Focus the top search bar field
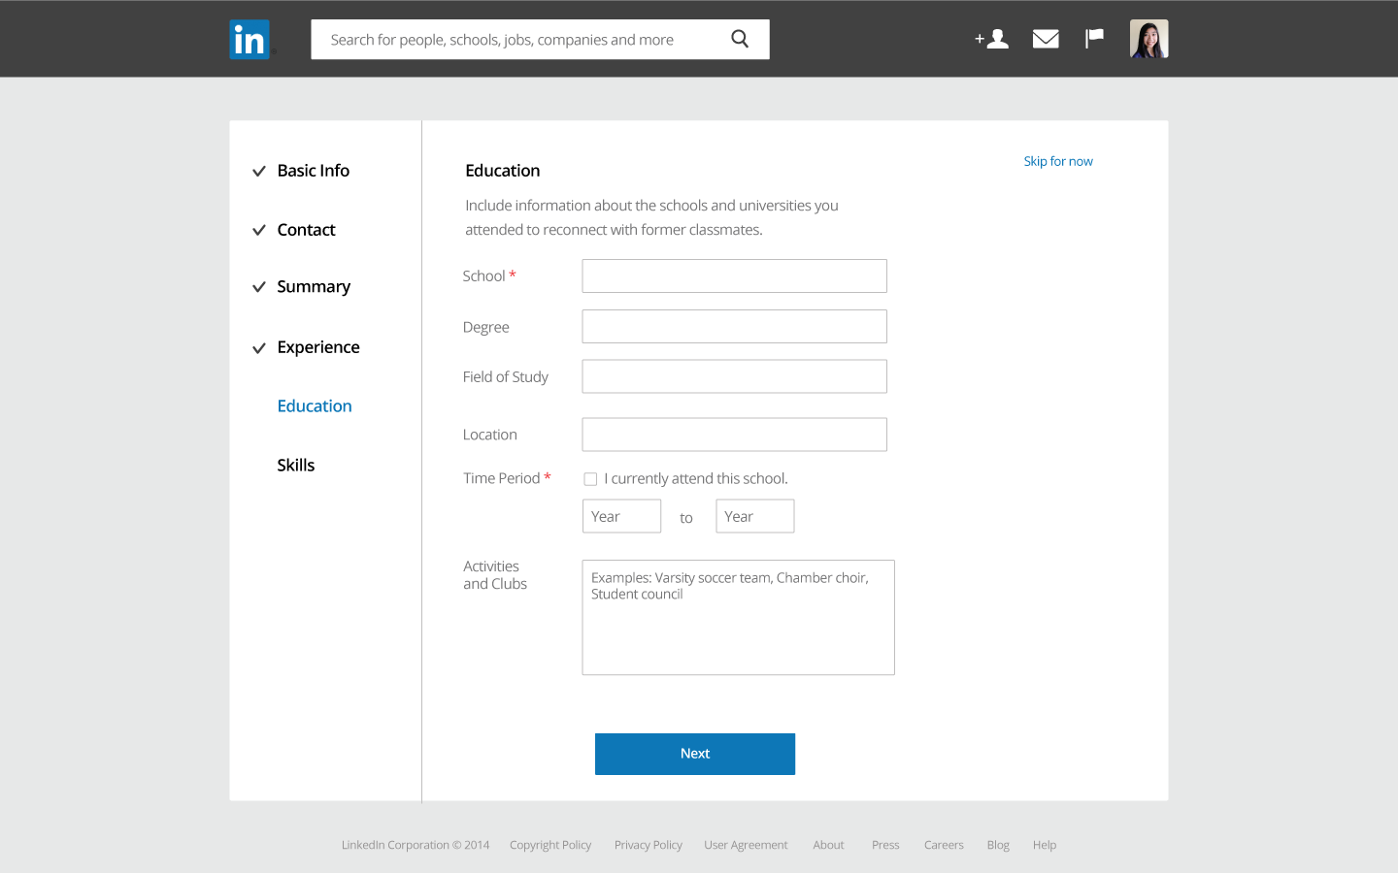The image size is (1398, 873). 540,40
